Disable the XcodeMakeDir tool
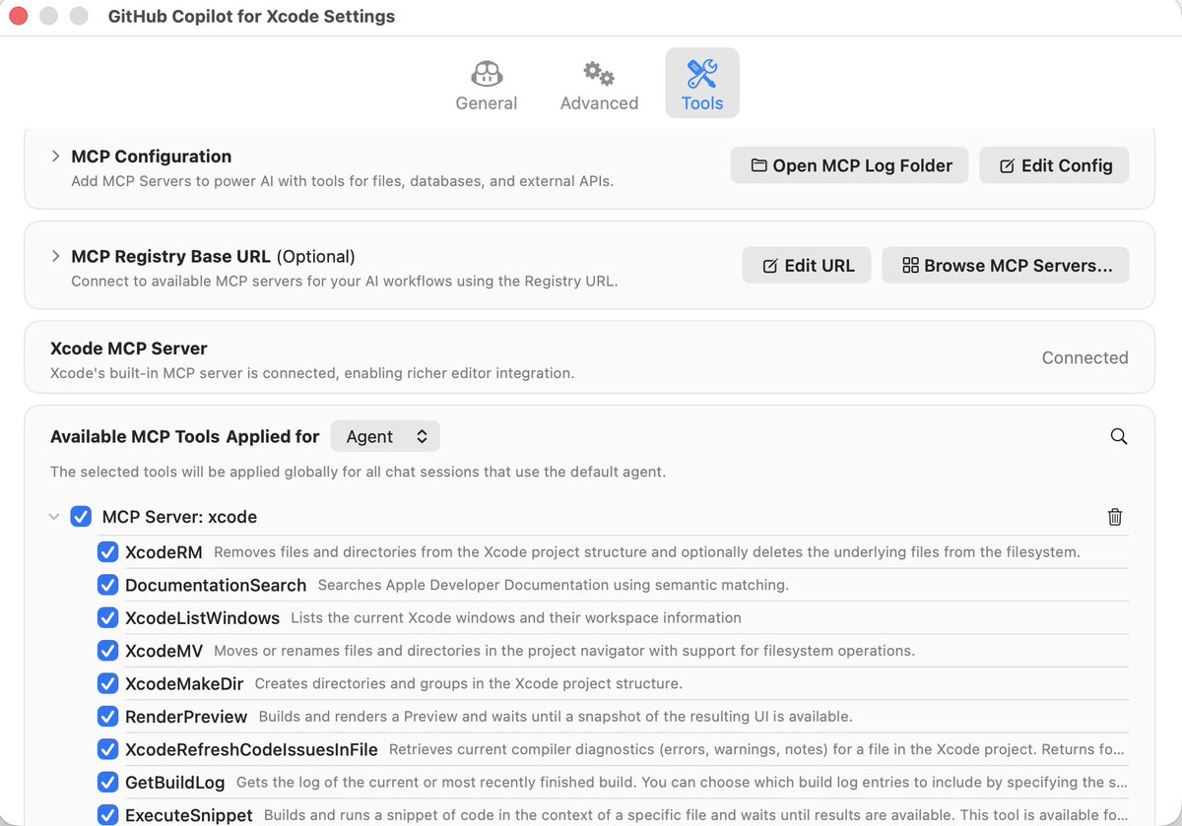Screen dimensions: 1182x826 click(108, 683)
